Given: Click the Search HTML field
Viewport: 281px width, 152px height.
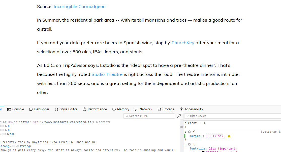Looking at the screenshot, I should tap(149, 116).
